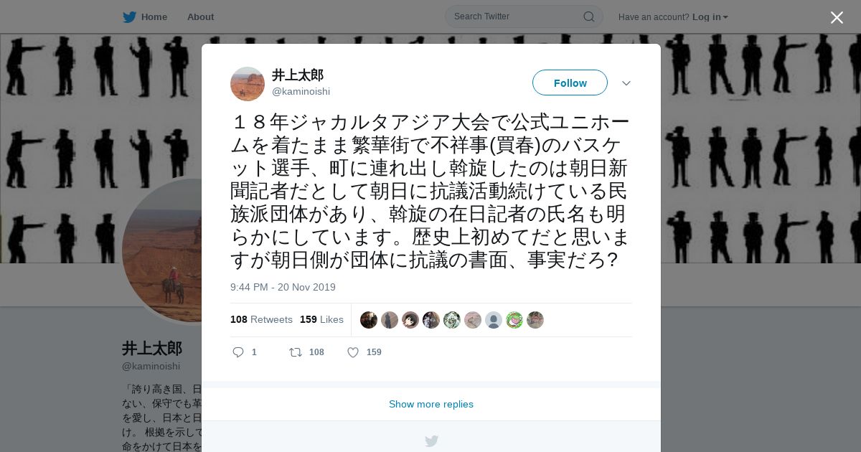Click Show more replies link

[x=431, y=404]
